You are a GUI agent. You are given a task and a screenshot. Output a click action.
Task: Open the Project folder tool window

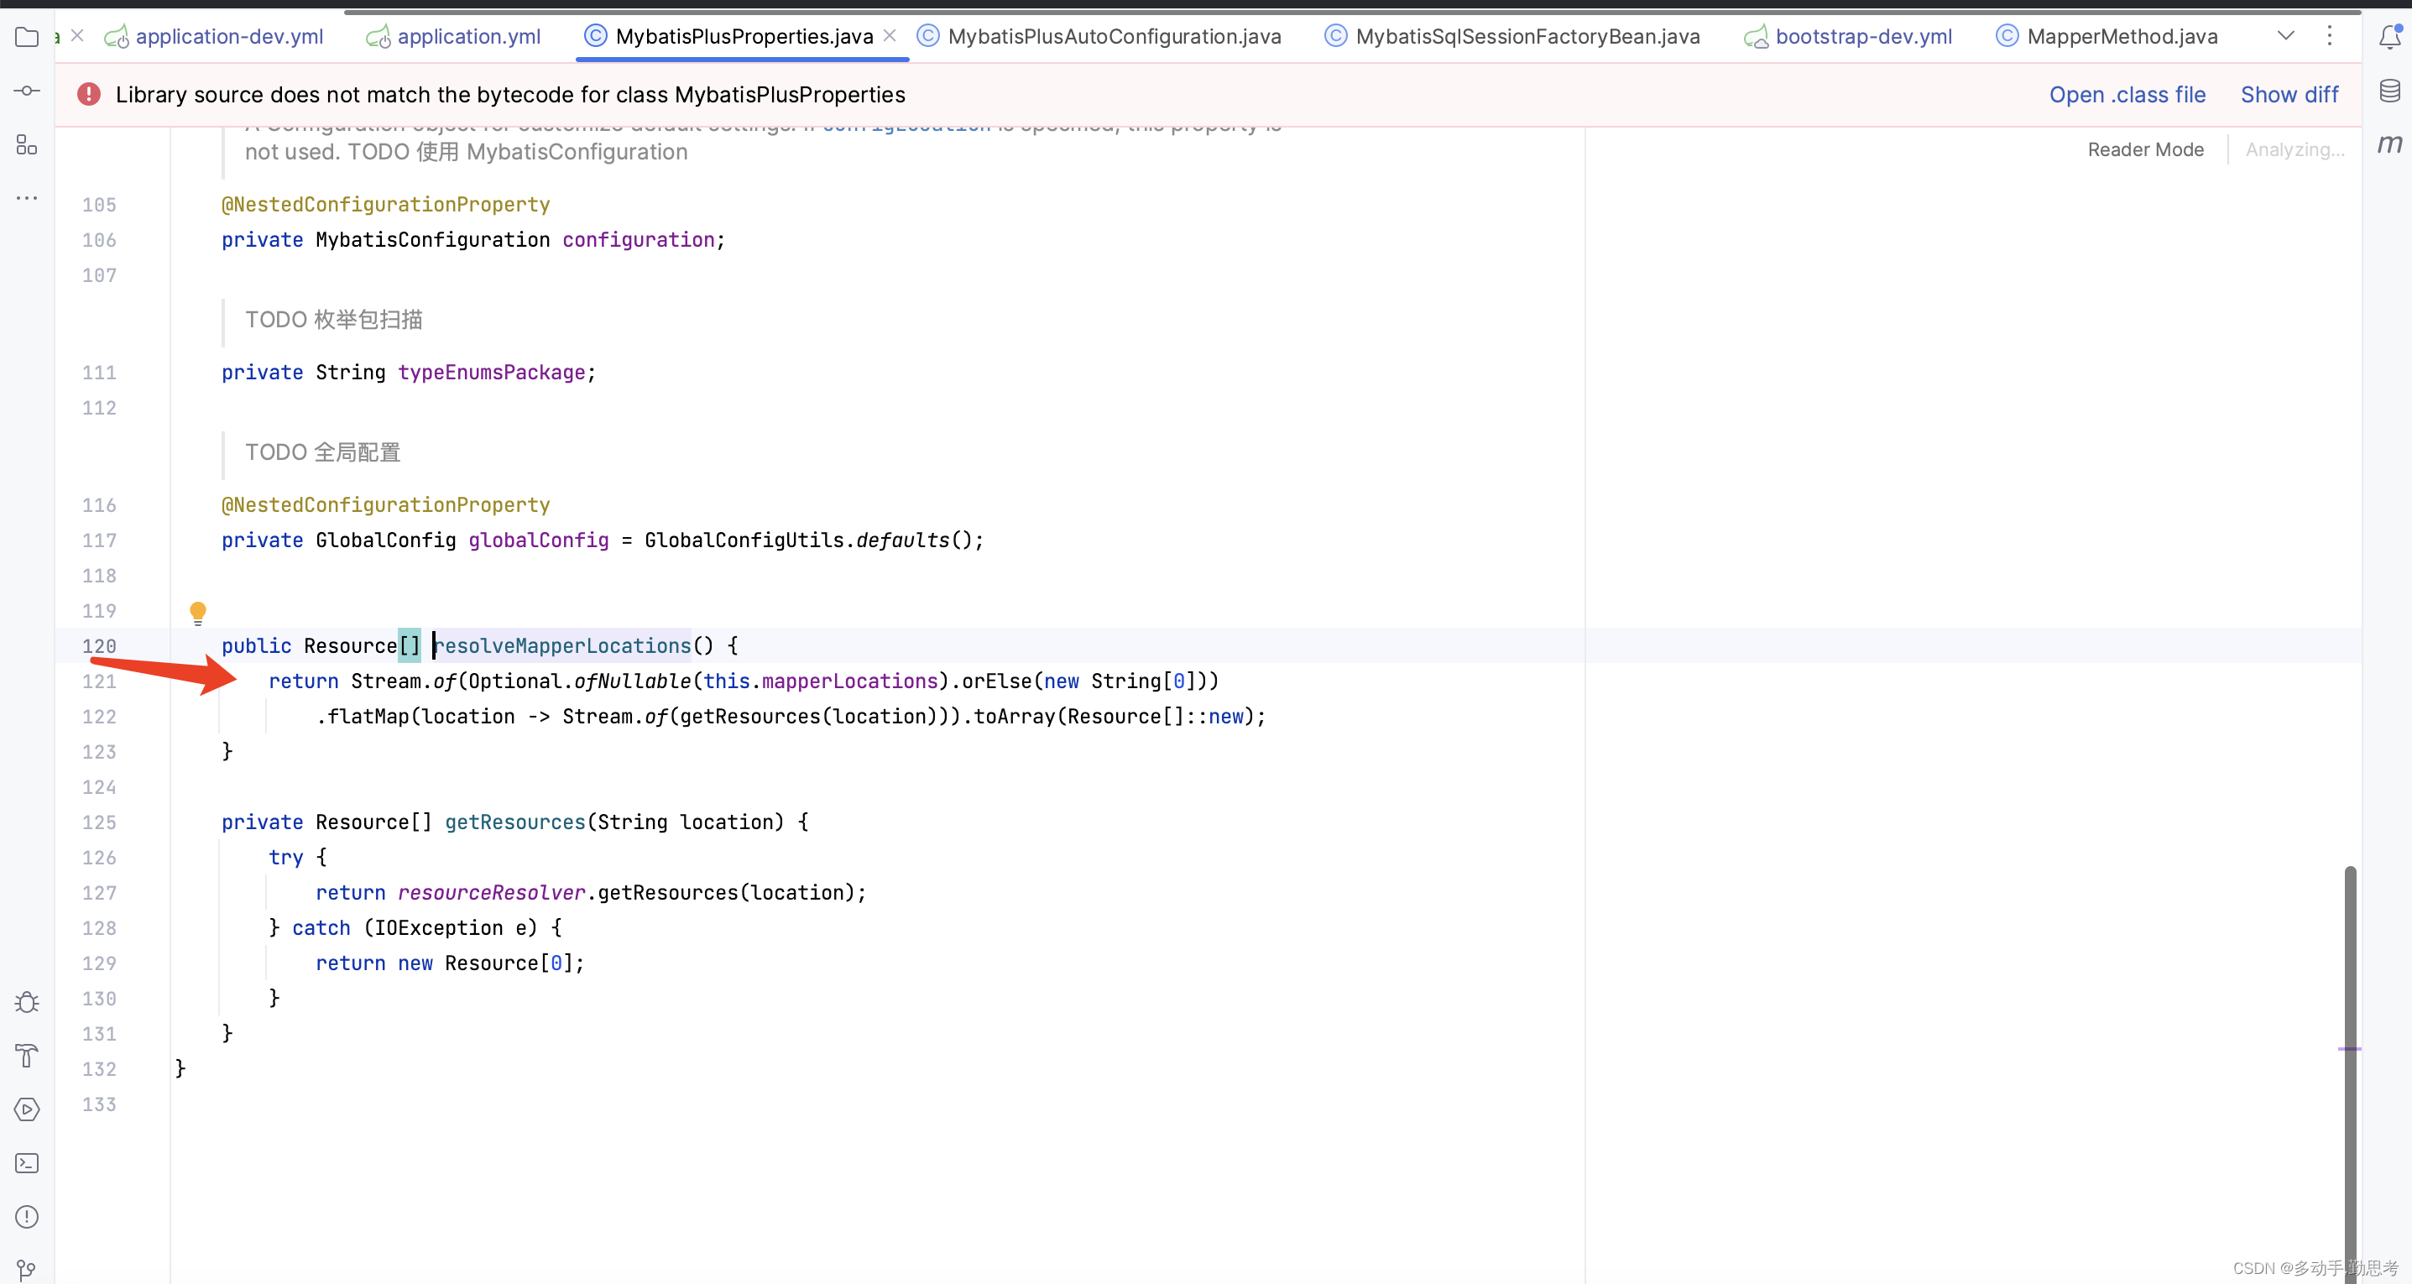pos(26,38)
